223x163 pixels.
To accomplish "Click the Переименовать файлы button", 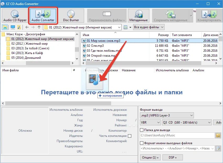I will coord(107,16).
